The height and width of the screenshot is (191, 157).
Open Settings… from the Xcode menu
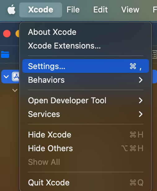coord(86,66)
